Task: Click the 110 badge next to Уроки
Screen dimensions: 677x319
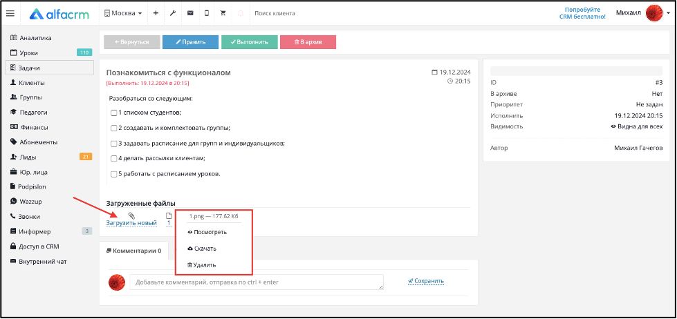Action: click(x=84, y=52)
